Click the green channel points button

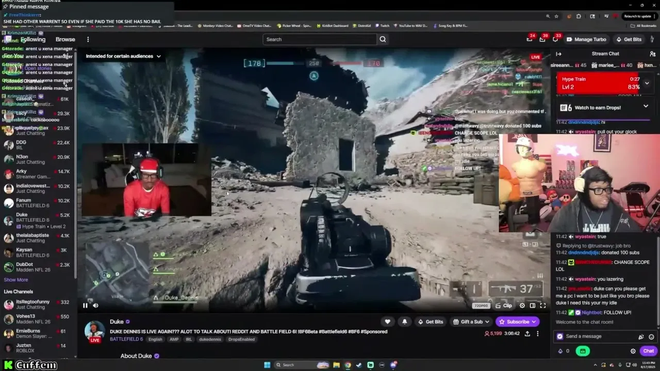[x=583, y=351]
